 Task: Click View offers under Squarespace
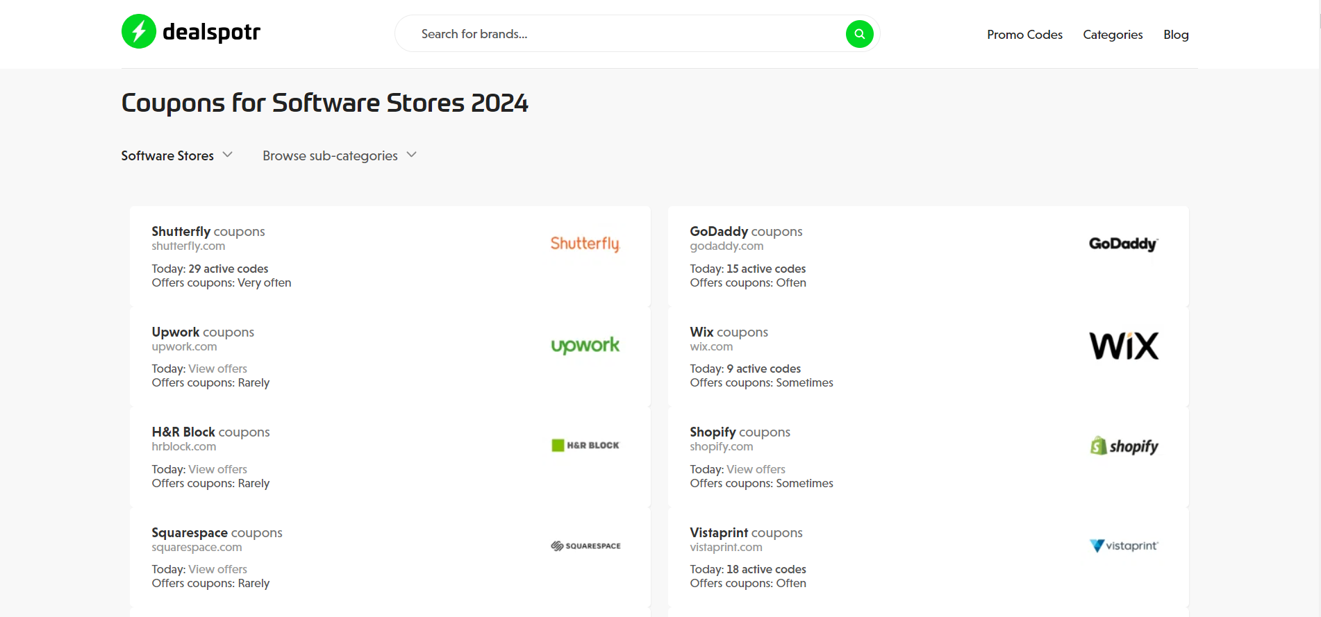(217, 569)
